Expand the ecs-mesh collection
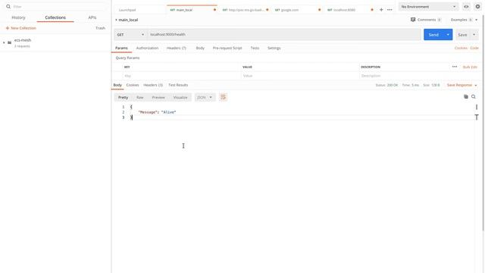 pos(4,42)
